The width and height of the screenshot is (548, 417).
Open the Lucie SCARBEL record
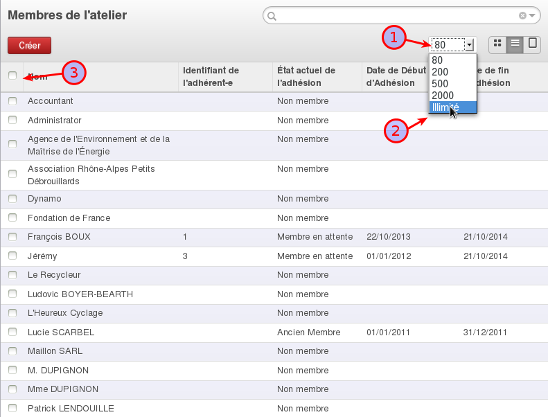(61, 332)
